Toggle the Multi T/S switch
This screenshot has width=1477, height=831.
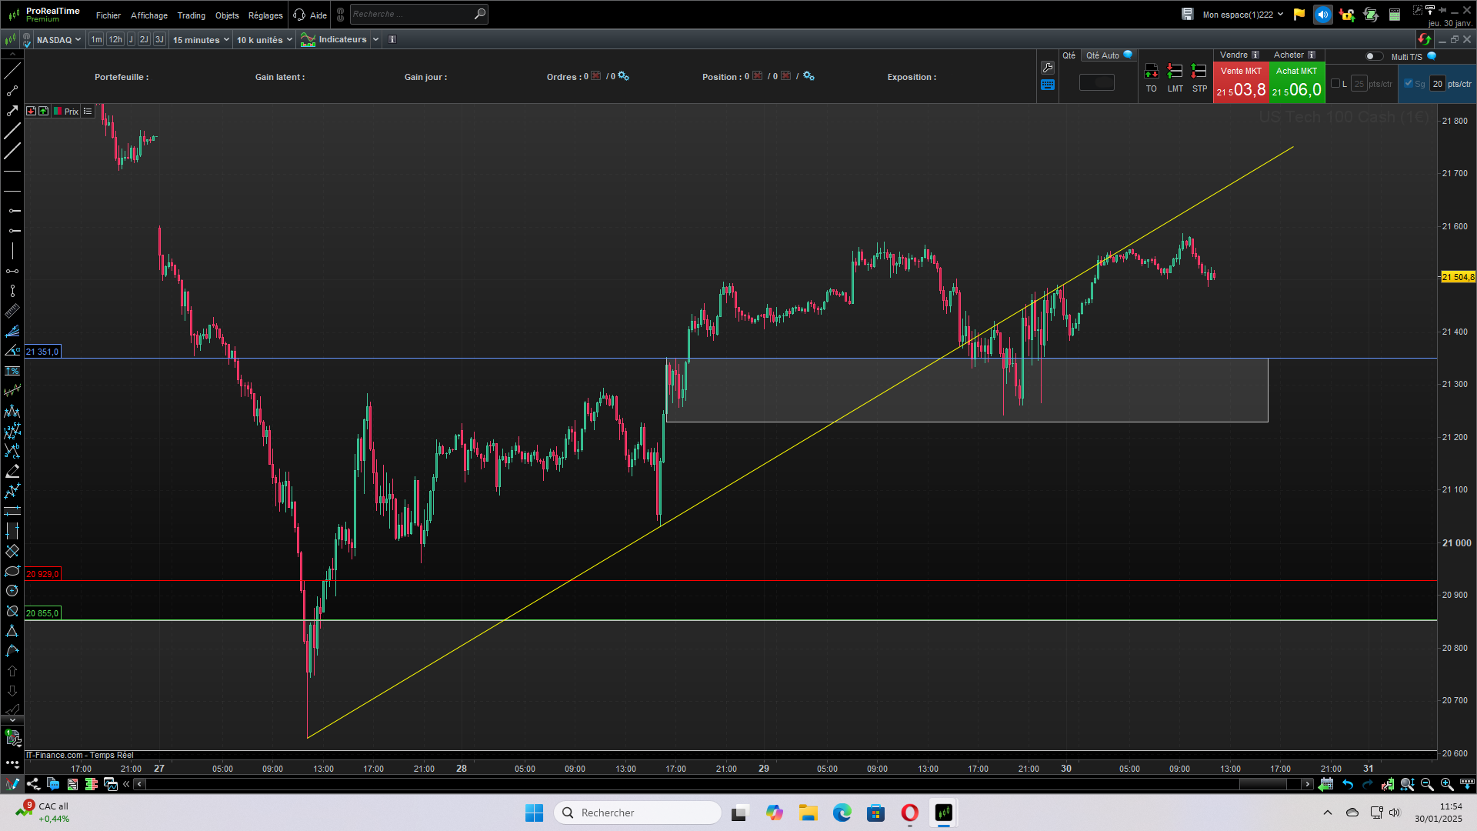[x=1373, y=56]
